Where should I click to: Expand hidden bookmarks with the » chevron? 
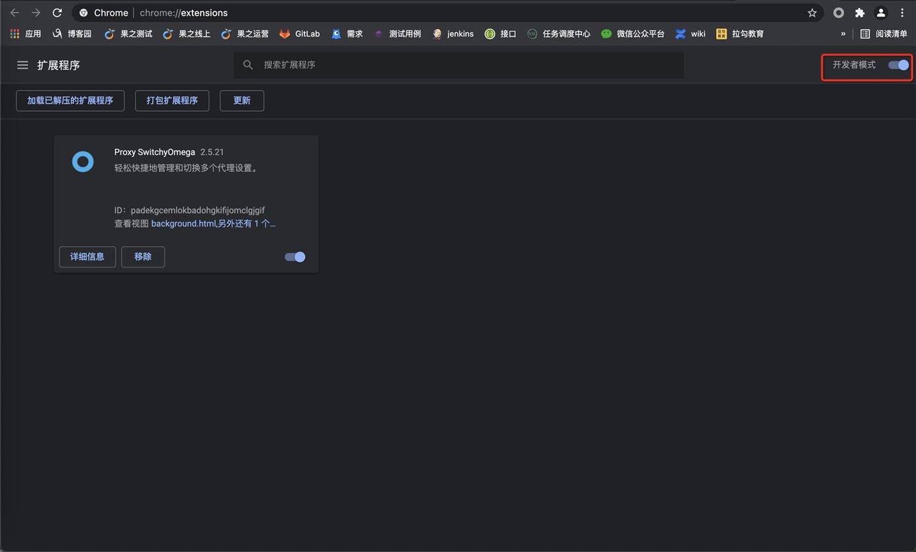click(x=843, y=34)
